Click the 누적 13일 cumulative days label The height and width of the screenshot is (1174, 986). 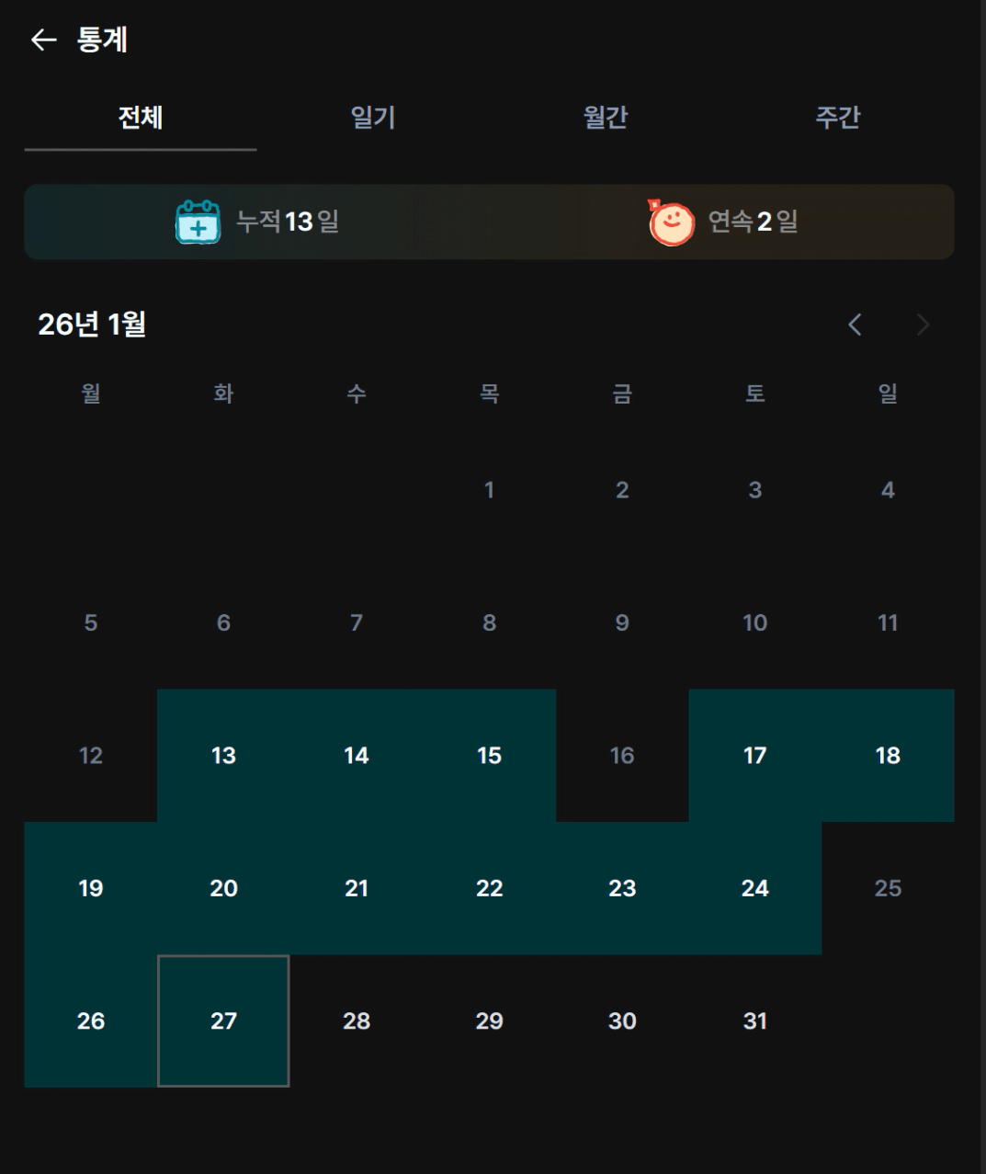(288, 222)
